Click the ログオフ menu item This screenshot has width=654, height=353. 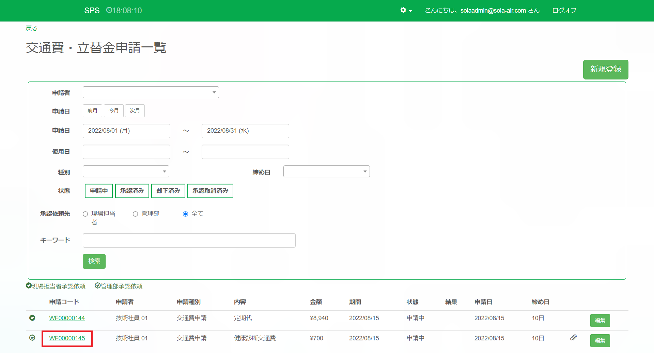pos(564,11)
